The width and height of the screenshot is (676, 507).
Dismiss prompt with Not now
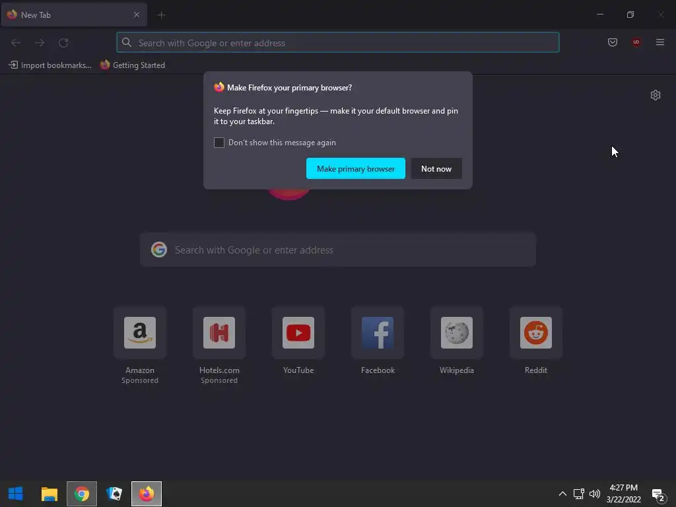pyautogui.click(x=436, y=168)
